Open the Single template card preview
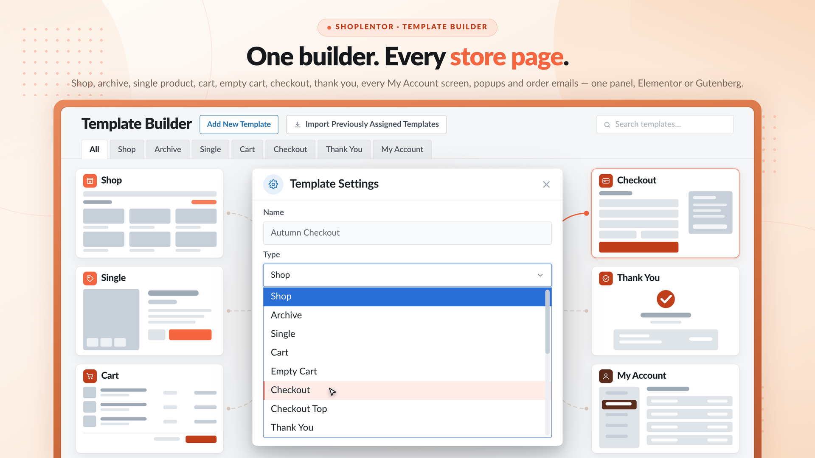The image size is (815, 458). [149, 311]
